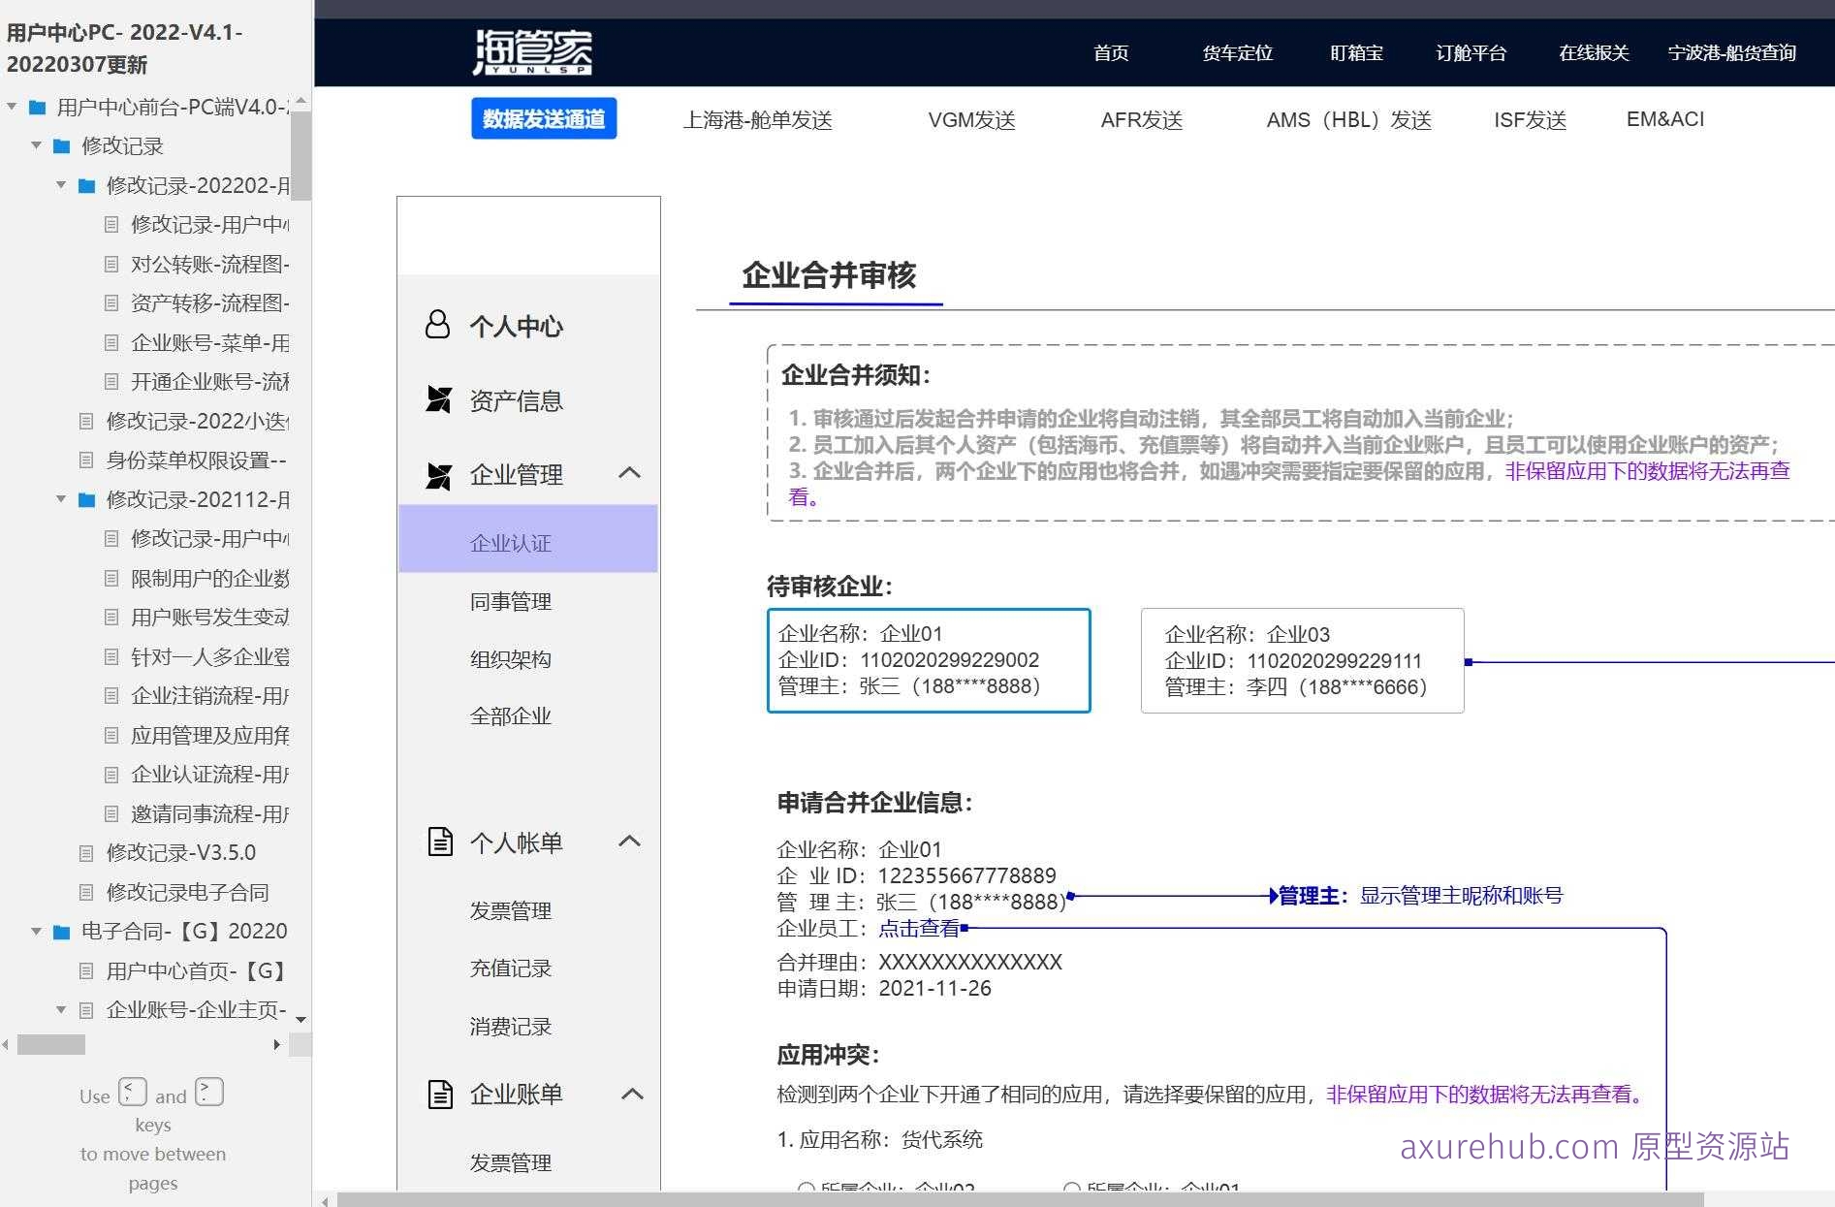1835x1207 pixels.
Task: Open 在线报关 in top navigation
Action: coord(1594,52)
